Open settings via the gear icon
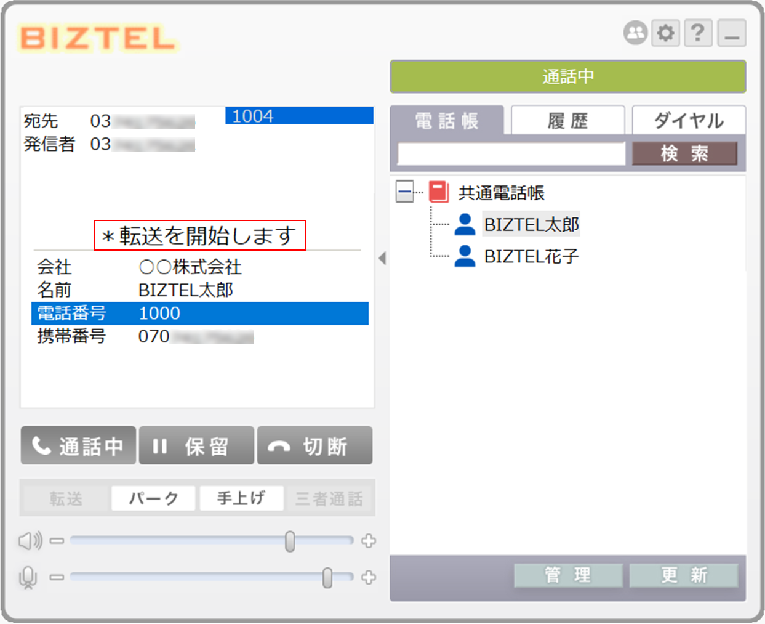Image resolution: width=765 pixels, height=624 pixels. click(x=665, y=33)
